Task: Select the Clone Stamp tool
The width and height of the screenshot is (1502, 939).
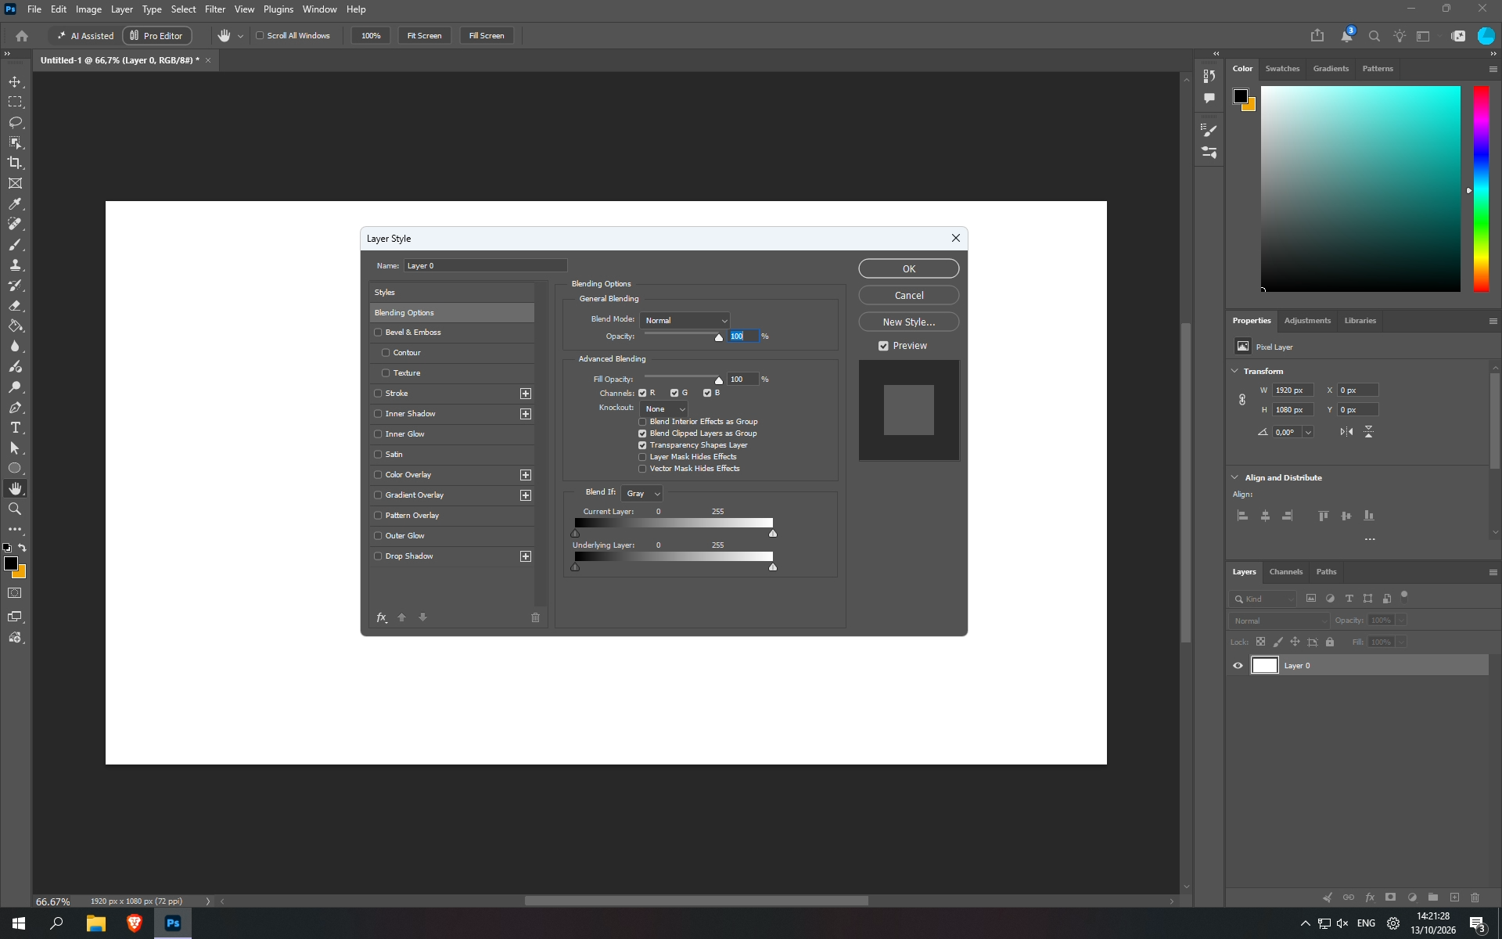Action: [15, 265]
